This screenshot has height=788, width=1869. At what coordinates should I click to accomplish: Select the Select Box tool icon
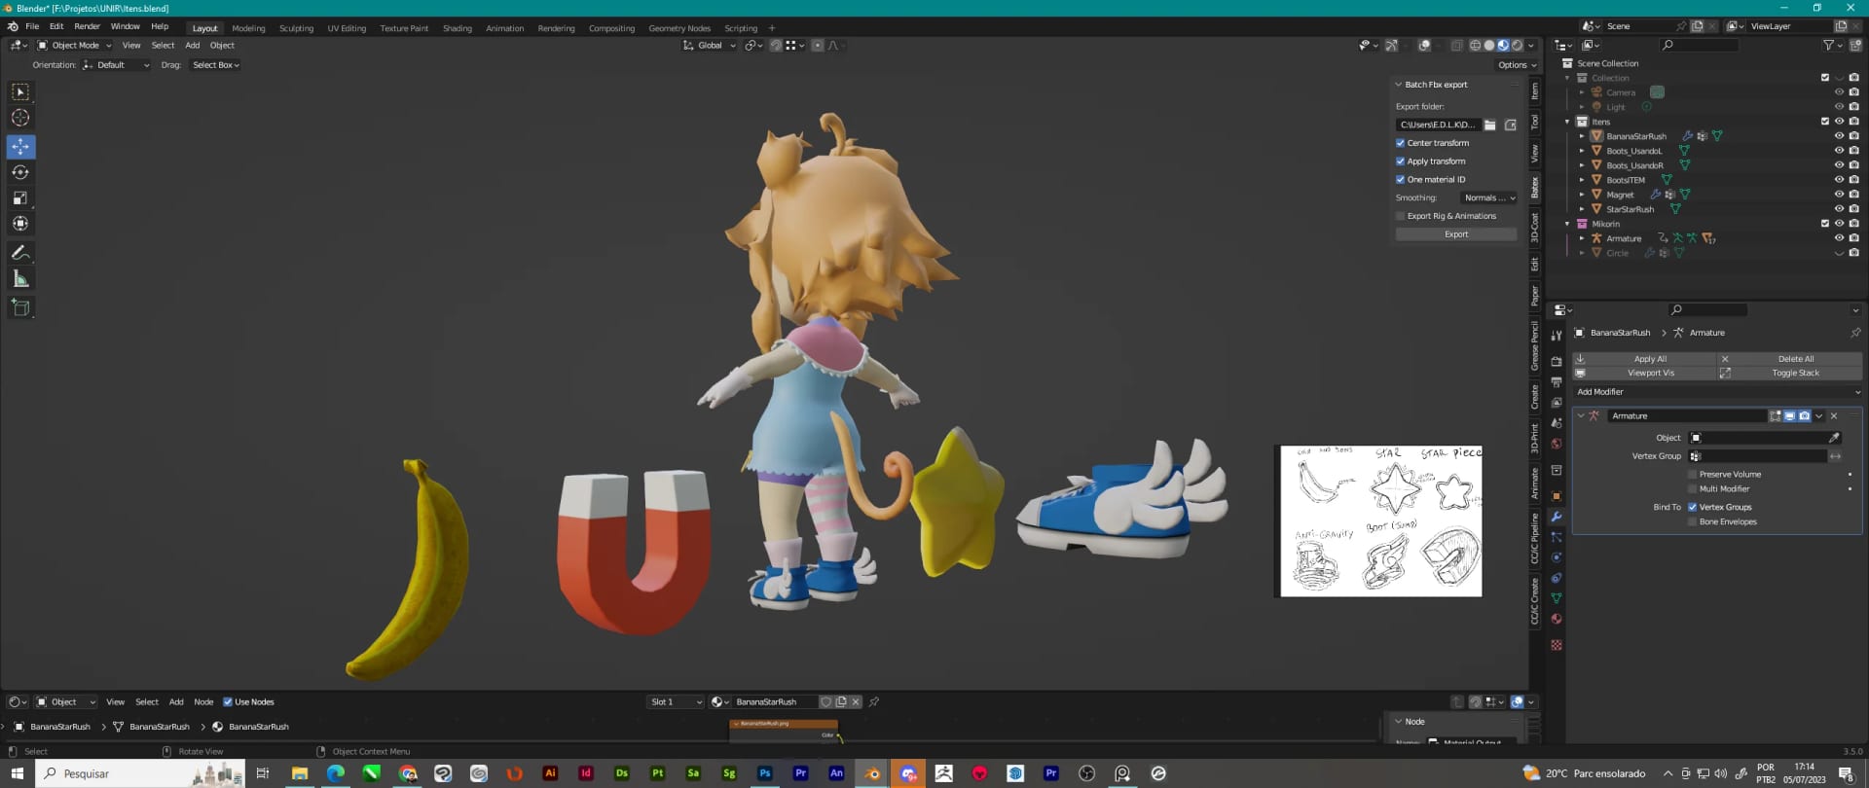click(x=20, y=91)
